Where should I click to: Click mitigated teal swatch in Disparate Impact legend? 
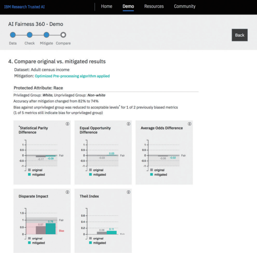click(29, 243)
